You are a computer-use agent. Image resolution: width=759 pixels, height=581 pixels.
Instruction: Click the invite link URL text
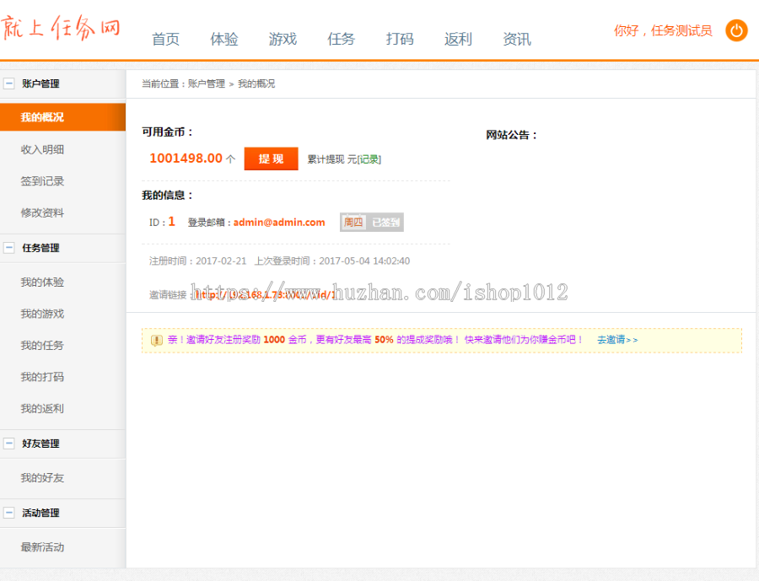click(x=265, y=294)
